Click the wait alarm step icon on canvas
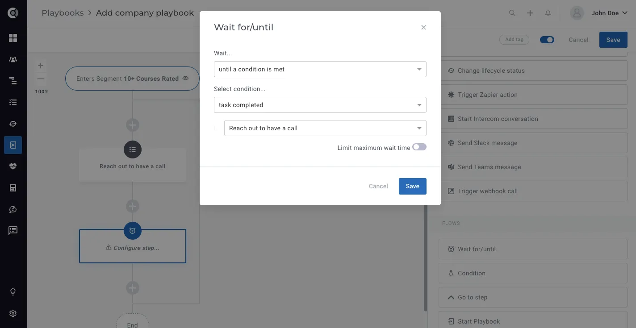Image resolution: width=636 pixels, height=328 pixels. point(133,231)
